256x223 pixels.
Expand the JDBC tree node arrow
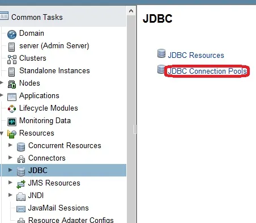click(x=10, y=170)
